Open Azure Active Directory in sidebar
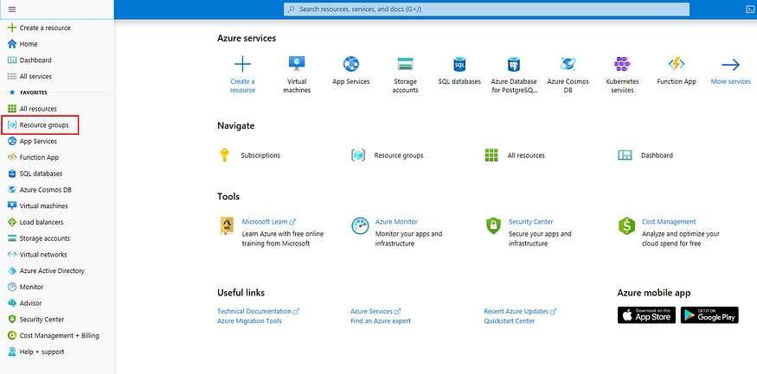This screenshot has width=757, height=374. [x=52, y=270]
